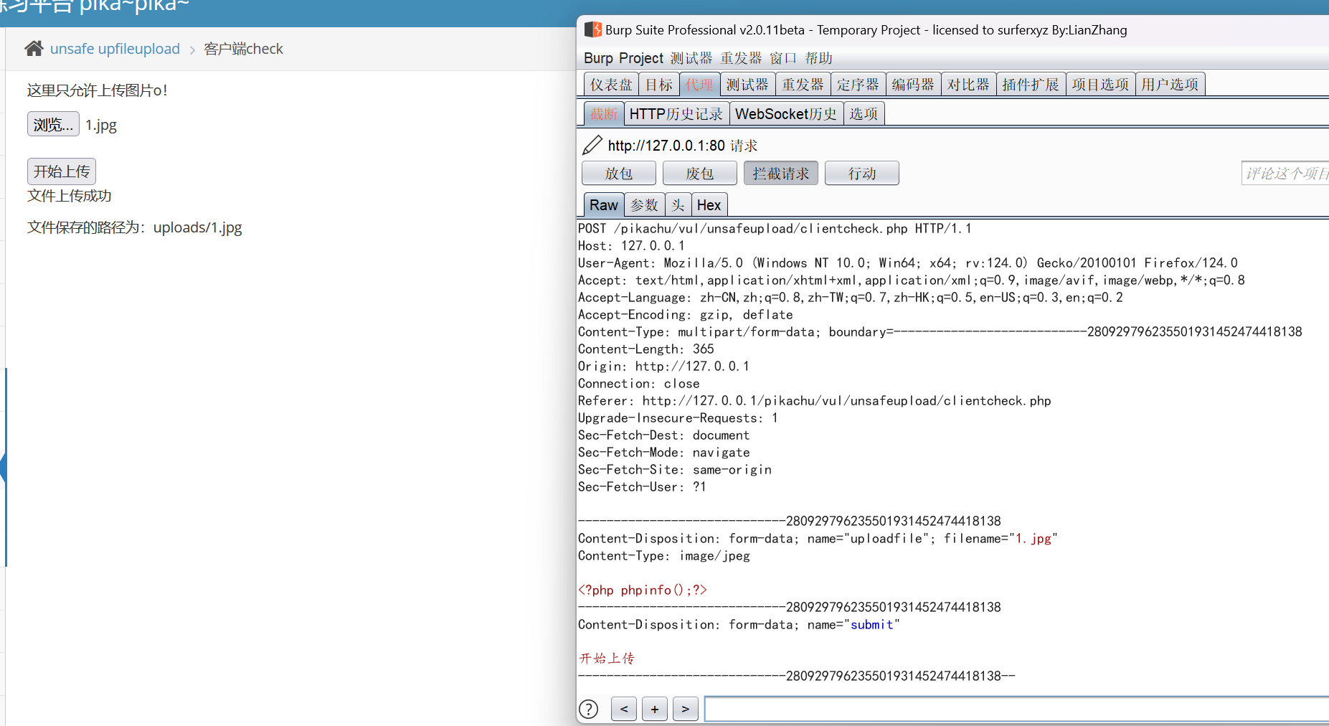Click the selected file name 1.jpg
1329x726 pixels.
(101, 125)
